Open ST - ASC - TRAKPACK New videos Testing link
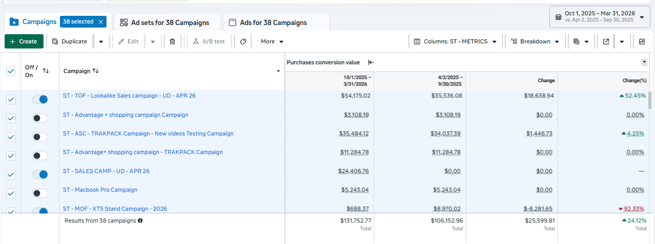 coord(148,134)
